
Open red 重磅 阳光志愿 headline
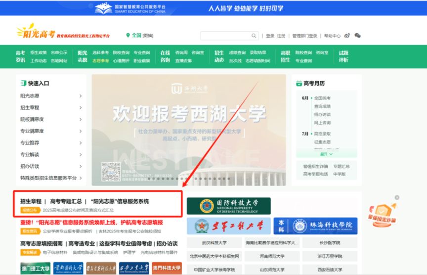[x=91, y=223]
